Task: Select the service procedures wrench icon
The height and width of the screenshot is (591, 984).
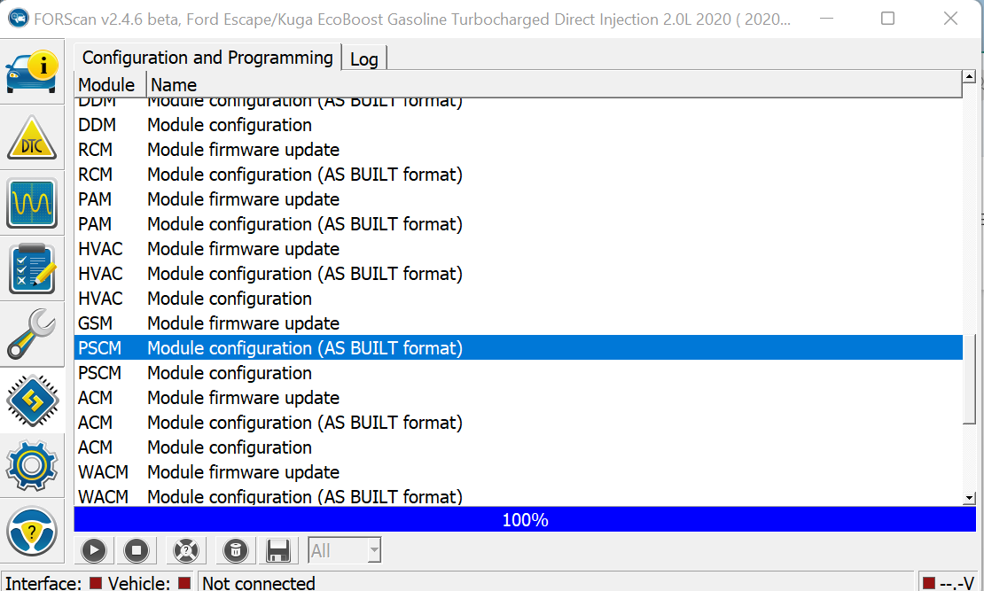Action: point(33,334)
